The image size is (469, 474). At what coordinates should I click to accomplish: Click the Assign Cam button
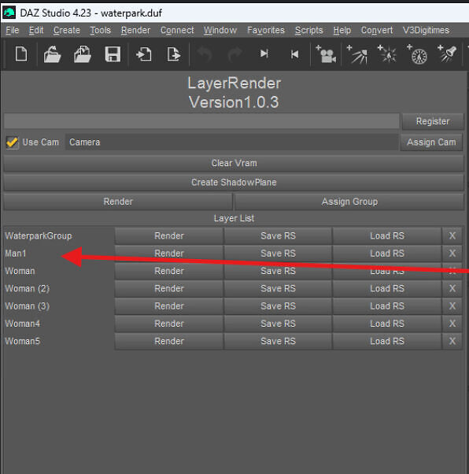pos(431,142)
